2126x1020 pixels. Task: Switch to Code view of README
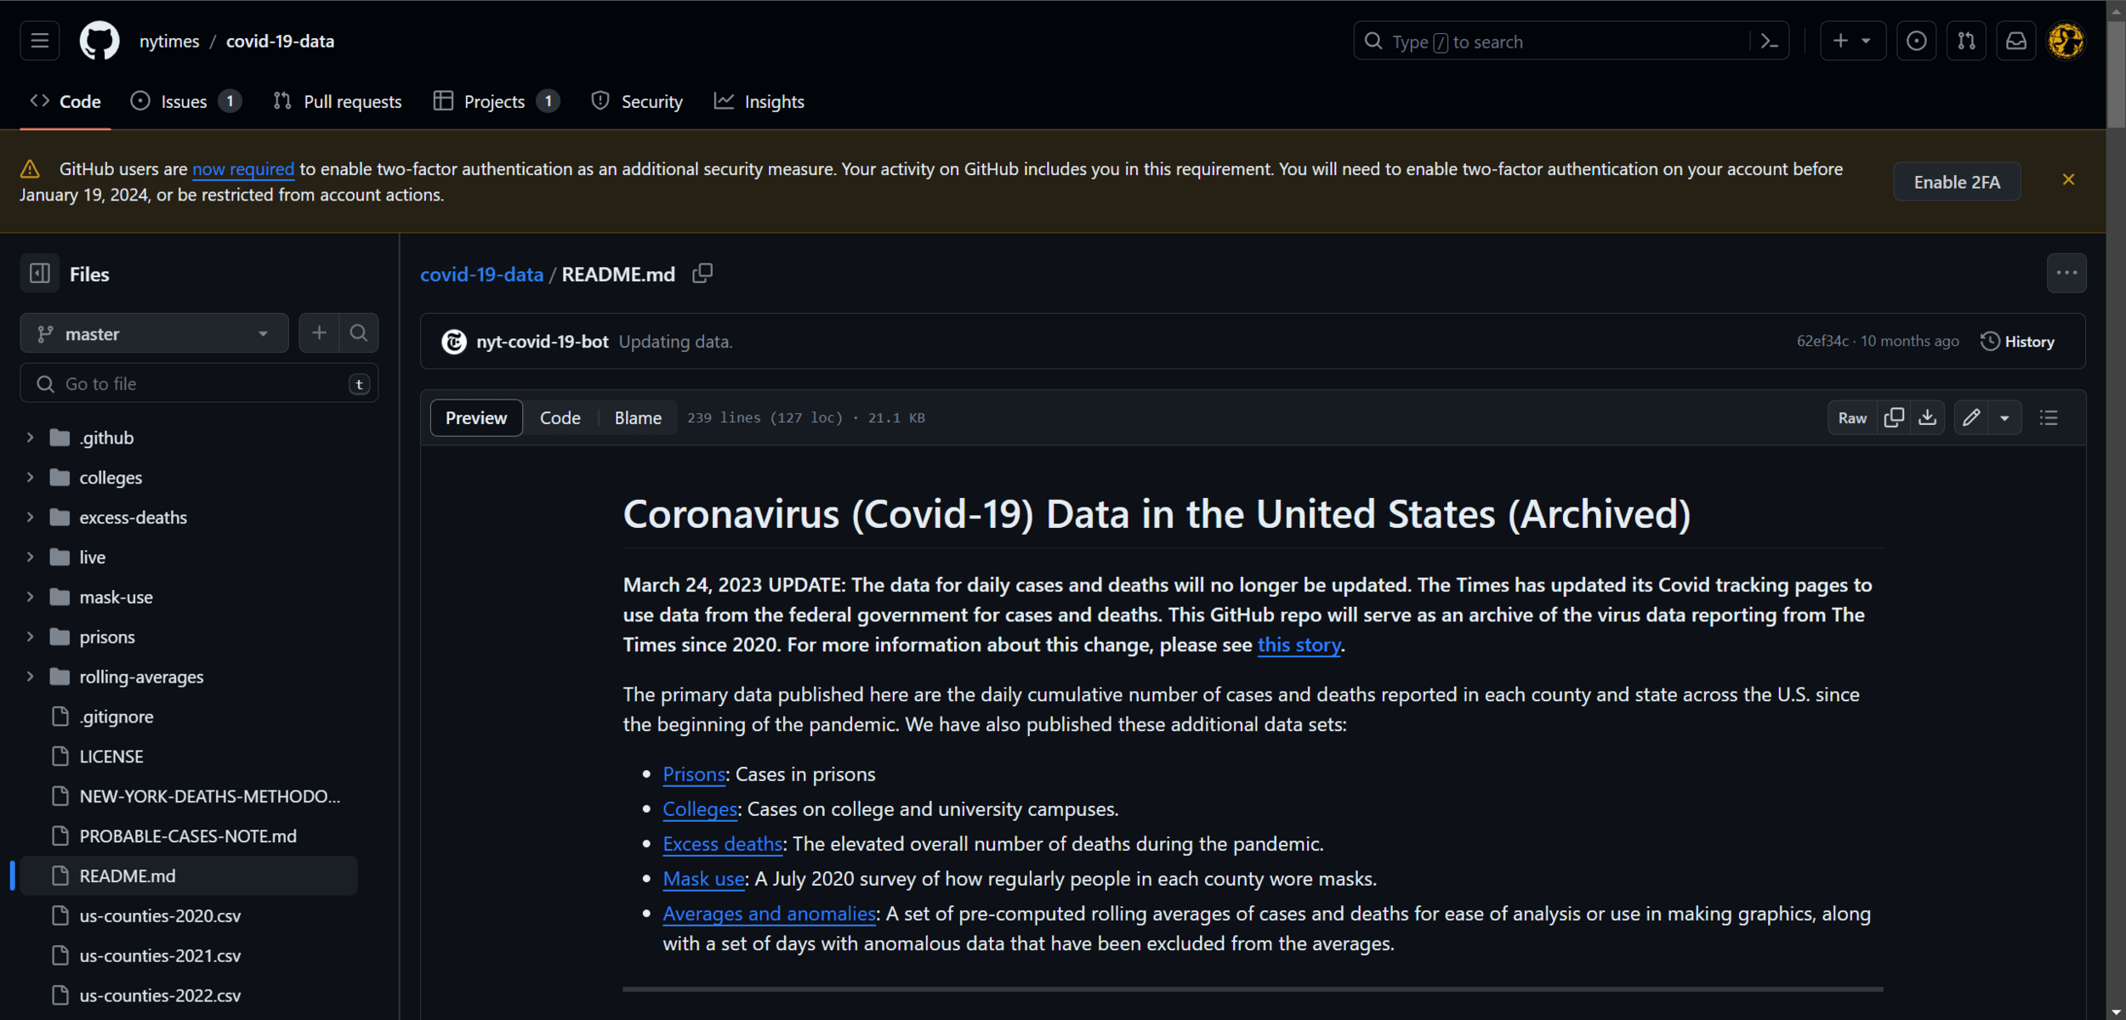(x=560, y=417)
